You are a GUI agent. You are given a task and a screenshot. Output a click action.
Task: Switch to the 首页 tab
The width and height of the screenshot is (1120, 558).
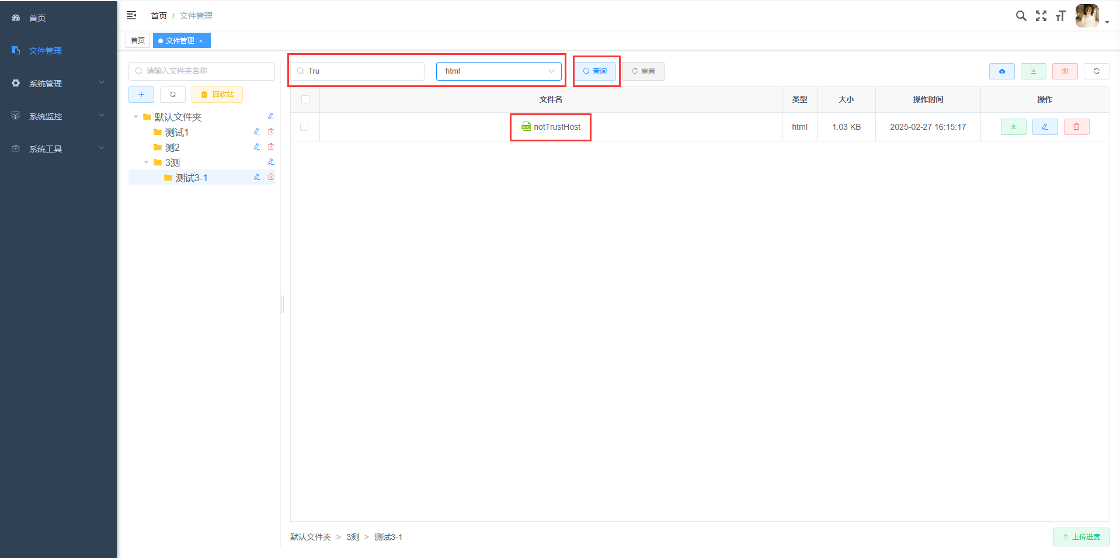point(138,40)
